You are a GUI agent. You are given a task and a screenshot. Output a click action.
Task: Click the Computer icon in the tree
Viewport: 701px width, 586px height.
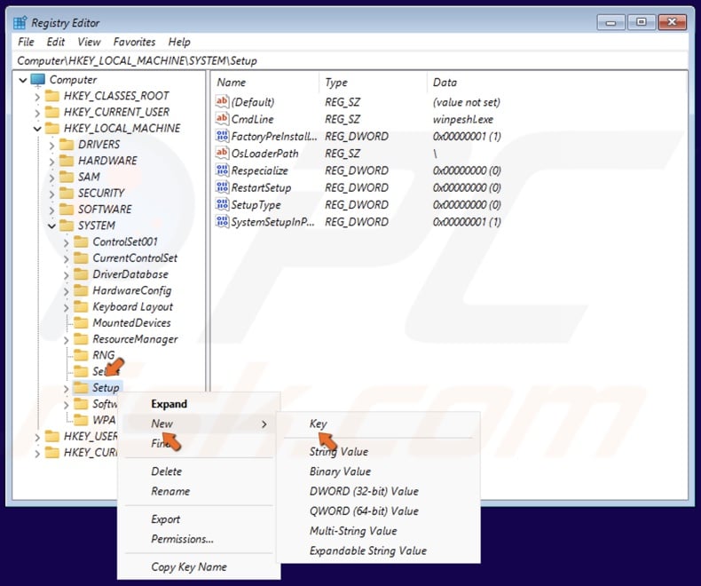point(37,80)
